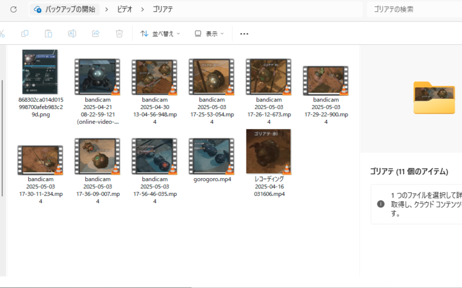Viewport: 462px width, 288px height.
Task: Expand chevron after バックアップの開始
Action: point(107,9)
